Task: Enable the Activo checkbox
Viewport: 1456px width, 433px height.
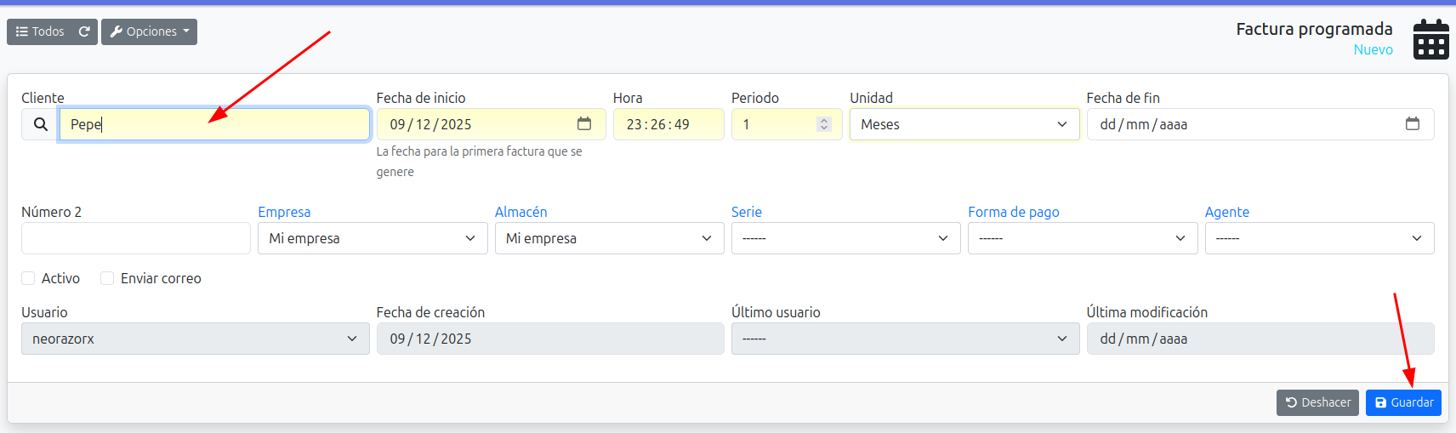Action: [28, 278]
